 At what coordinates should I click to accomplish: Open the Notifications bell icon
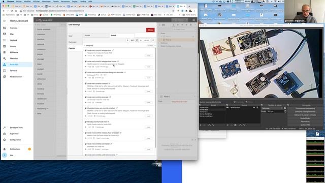click(5, 149)
